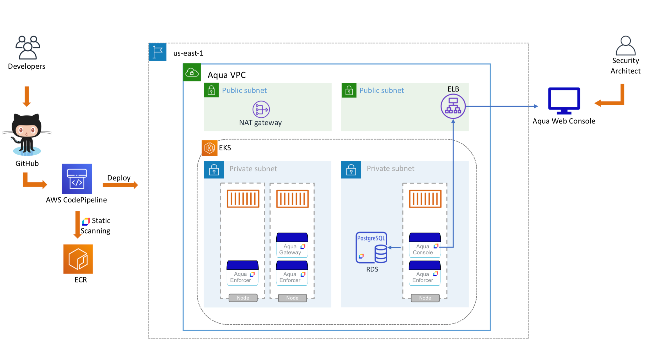This screenshot has height=349, width=652.
Task: Click the EKS label text
Action: [x=225, y=148]
